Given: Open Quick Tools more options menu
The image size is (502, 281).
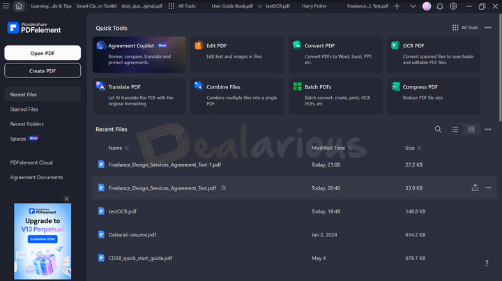Looking at the screenshot, I should (488, 28).
